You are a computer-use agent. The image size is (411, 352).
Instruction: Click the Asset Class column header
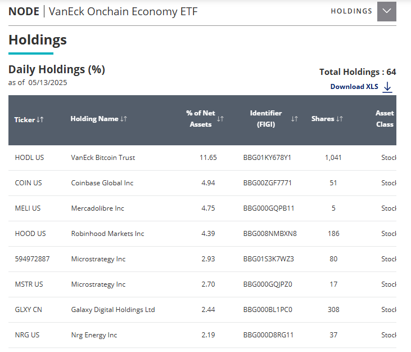click(x=385, y=119)
